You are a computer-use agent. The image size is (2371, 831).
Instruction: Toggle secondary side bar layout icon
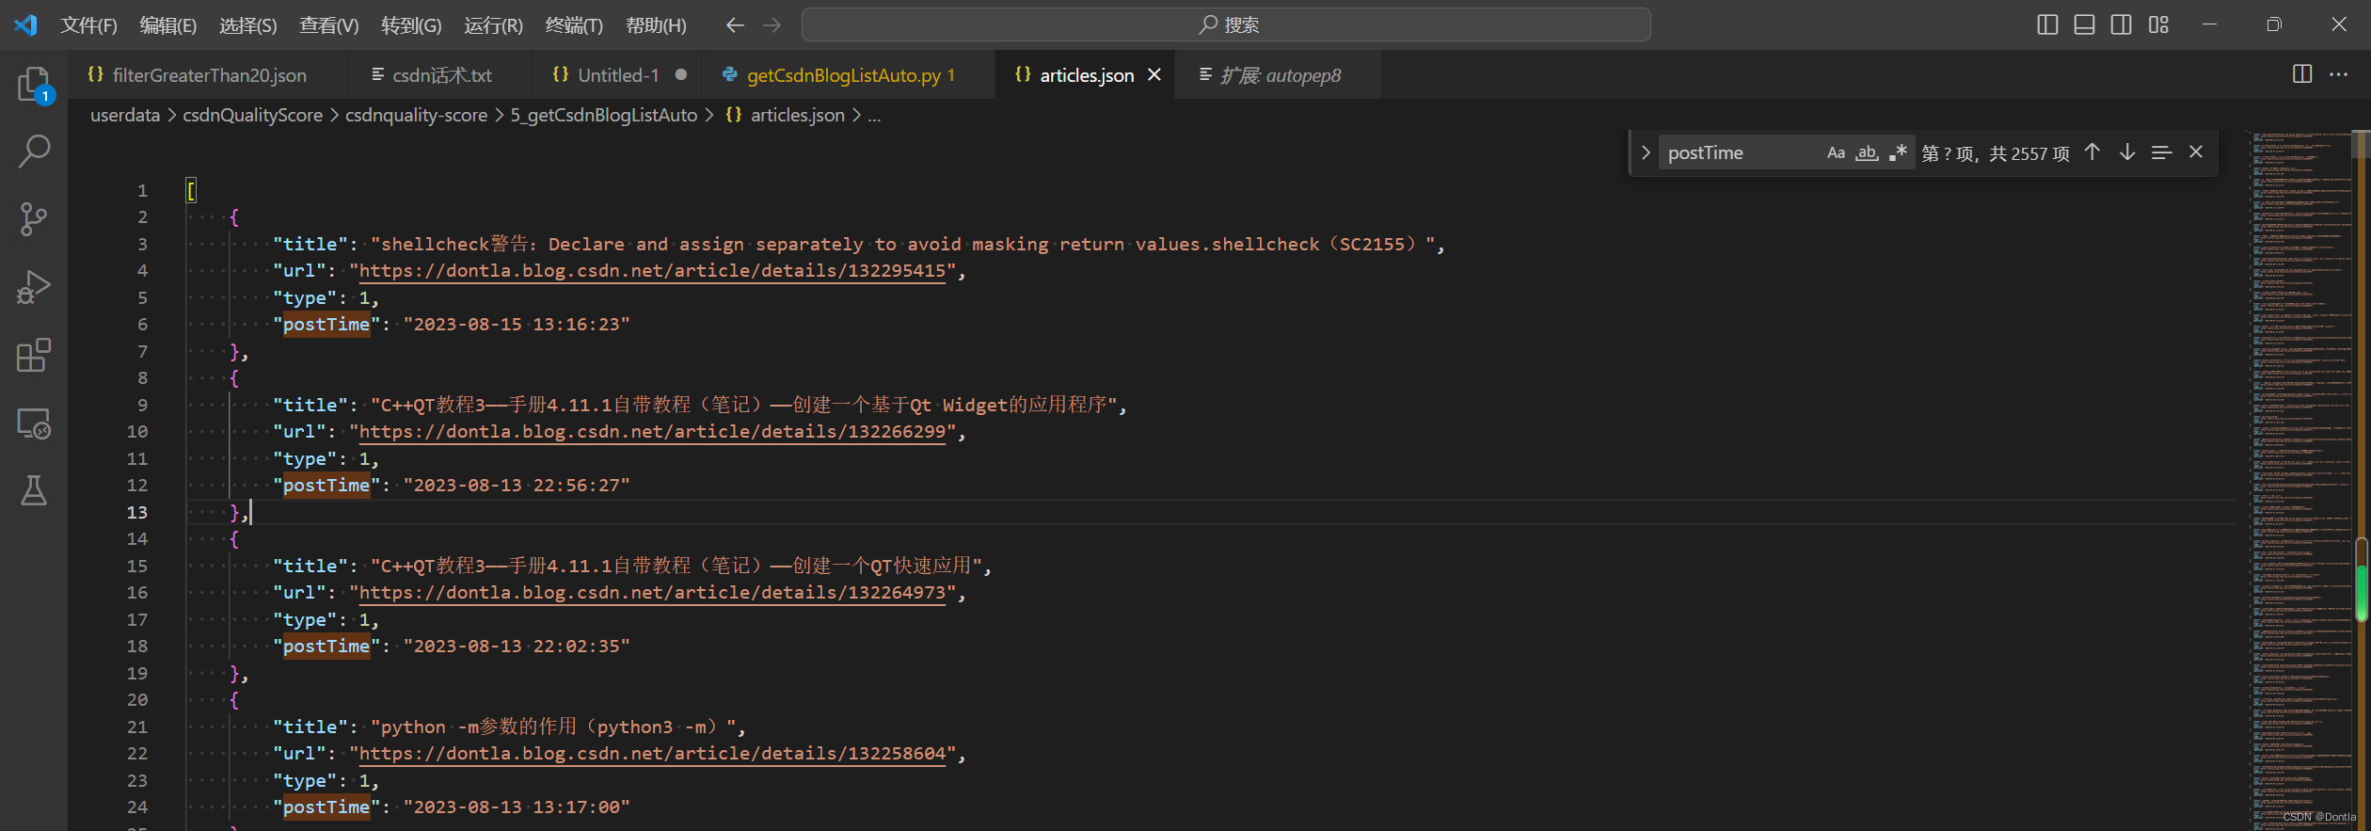pos(2121,24)
